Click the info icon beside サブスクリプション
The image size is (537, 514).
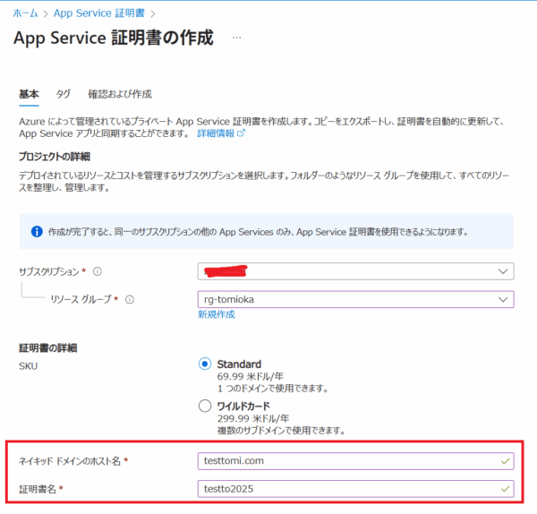point(97,272)
